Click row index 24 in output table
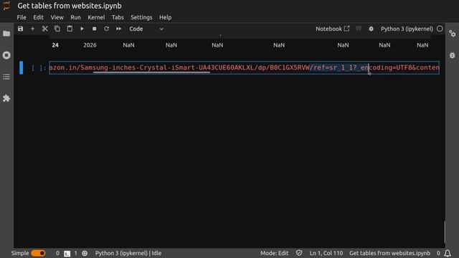Image resolution: width=459 pixels, height=258 pixels. click(x=55, y=45)
